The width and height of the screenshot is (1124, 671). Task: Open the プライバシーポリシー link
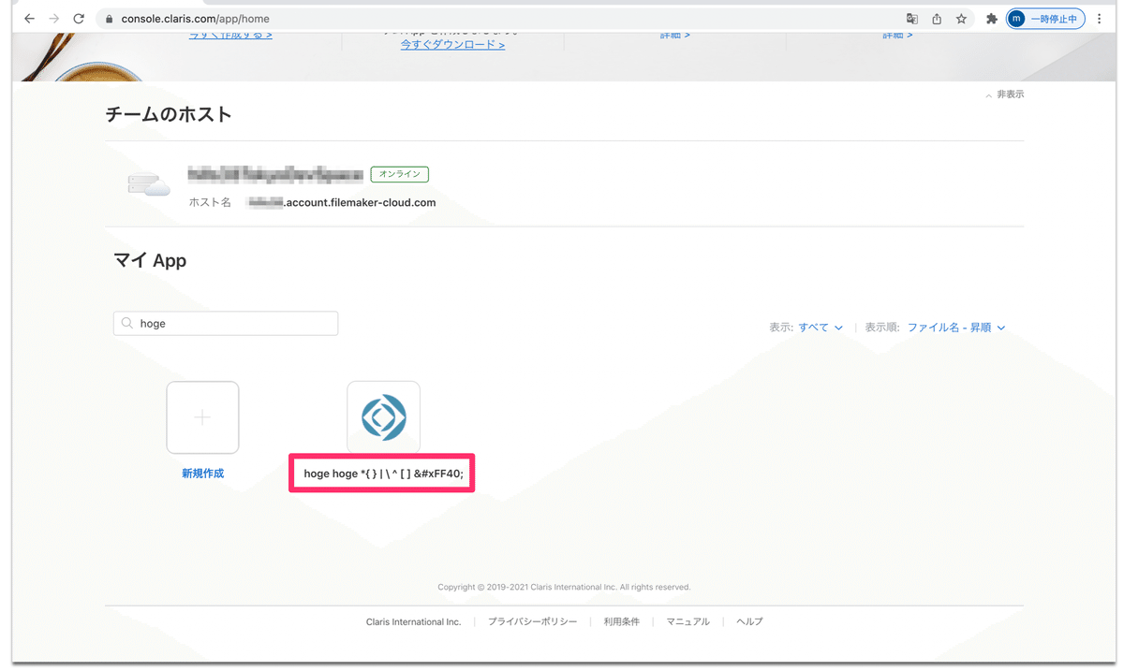(532, 620)
